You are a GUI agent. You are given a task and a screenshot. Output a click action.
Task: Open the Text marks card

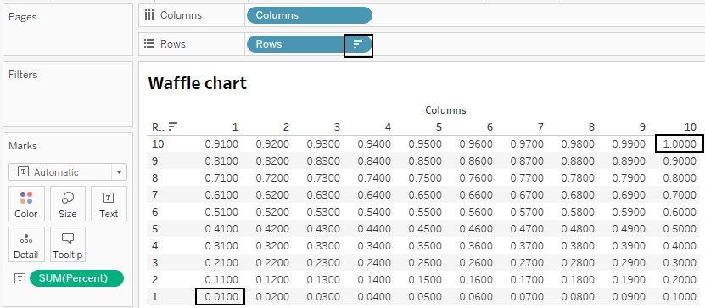pos(109,204)
